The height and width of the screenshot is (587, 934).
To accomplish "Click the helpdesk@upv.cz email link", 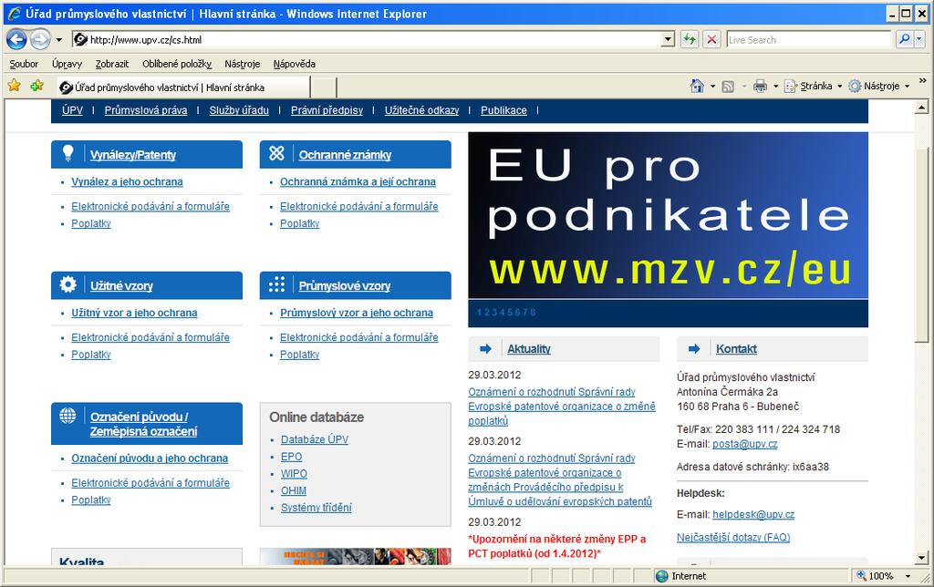I will (753, 514).
